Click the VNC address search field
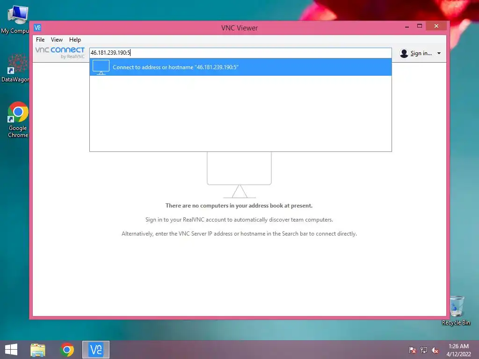 click(x=240, y=53)
